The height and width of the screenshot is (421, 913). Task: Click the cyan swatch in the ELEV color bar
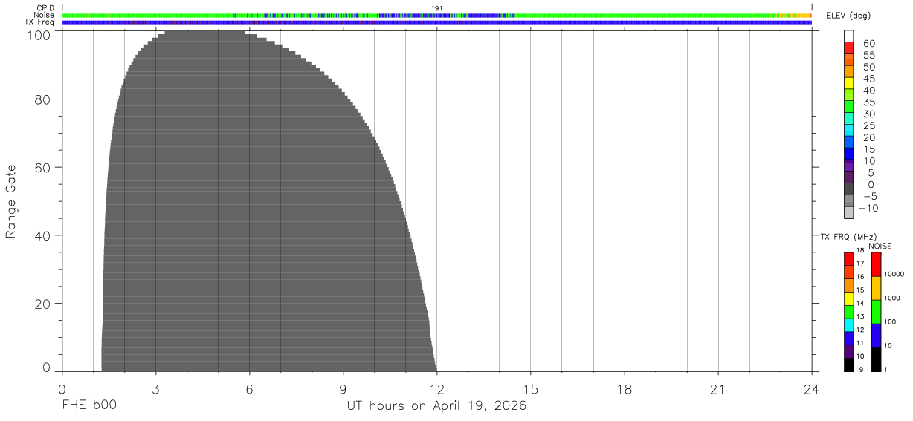848,131
